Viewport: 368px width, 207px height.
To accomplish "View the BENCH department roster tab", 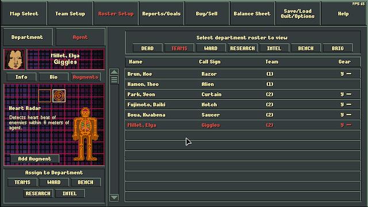I will click(x=306, y=48).
